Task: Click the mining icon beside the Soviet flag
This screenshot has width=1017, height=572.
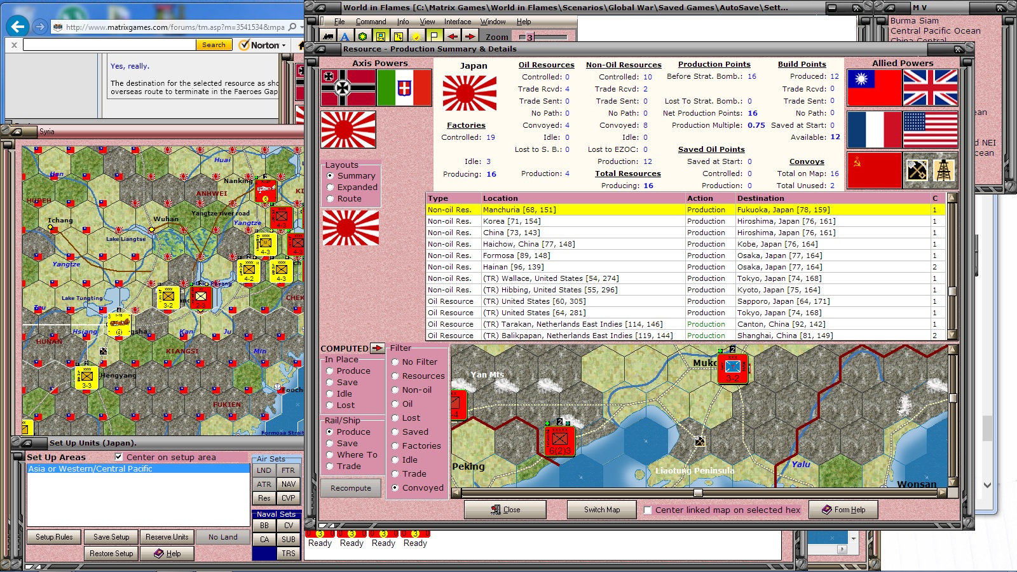Action: click(917, 170)
